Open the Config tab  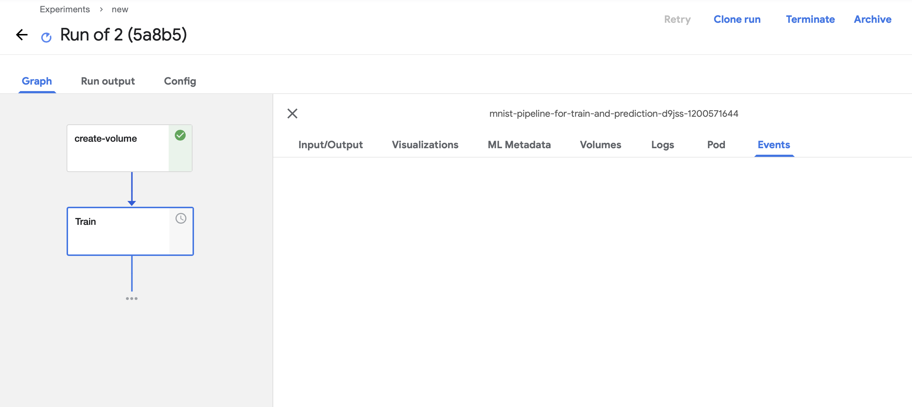180,81
